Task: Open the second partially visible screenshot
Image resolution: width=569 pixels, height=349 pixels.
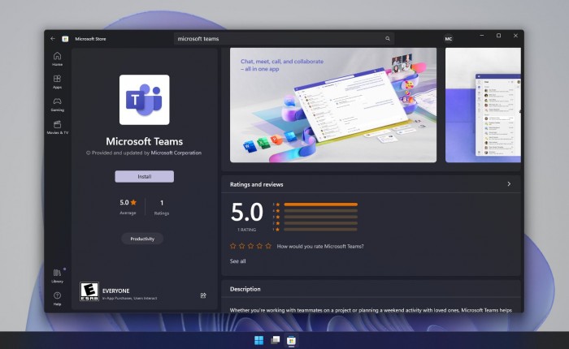Action: coord(483,105)
